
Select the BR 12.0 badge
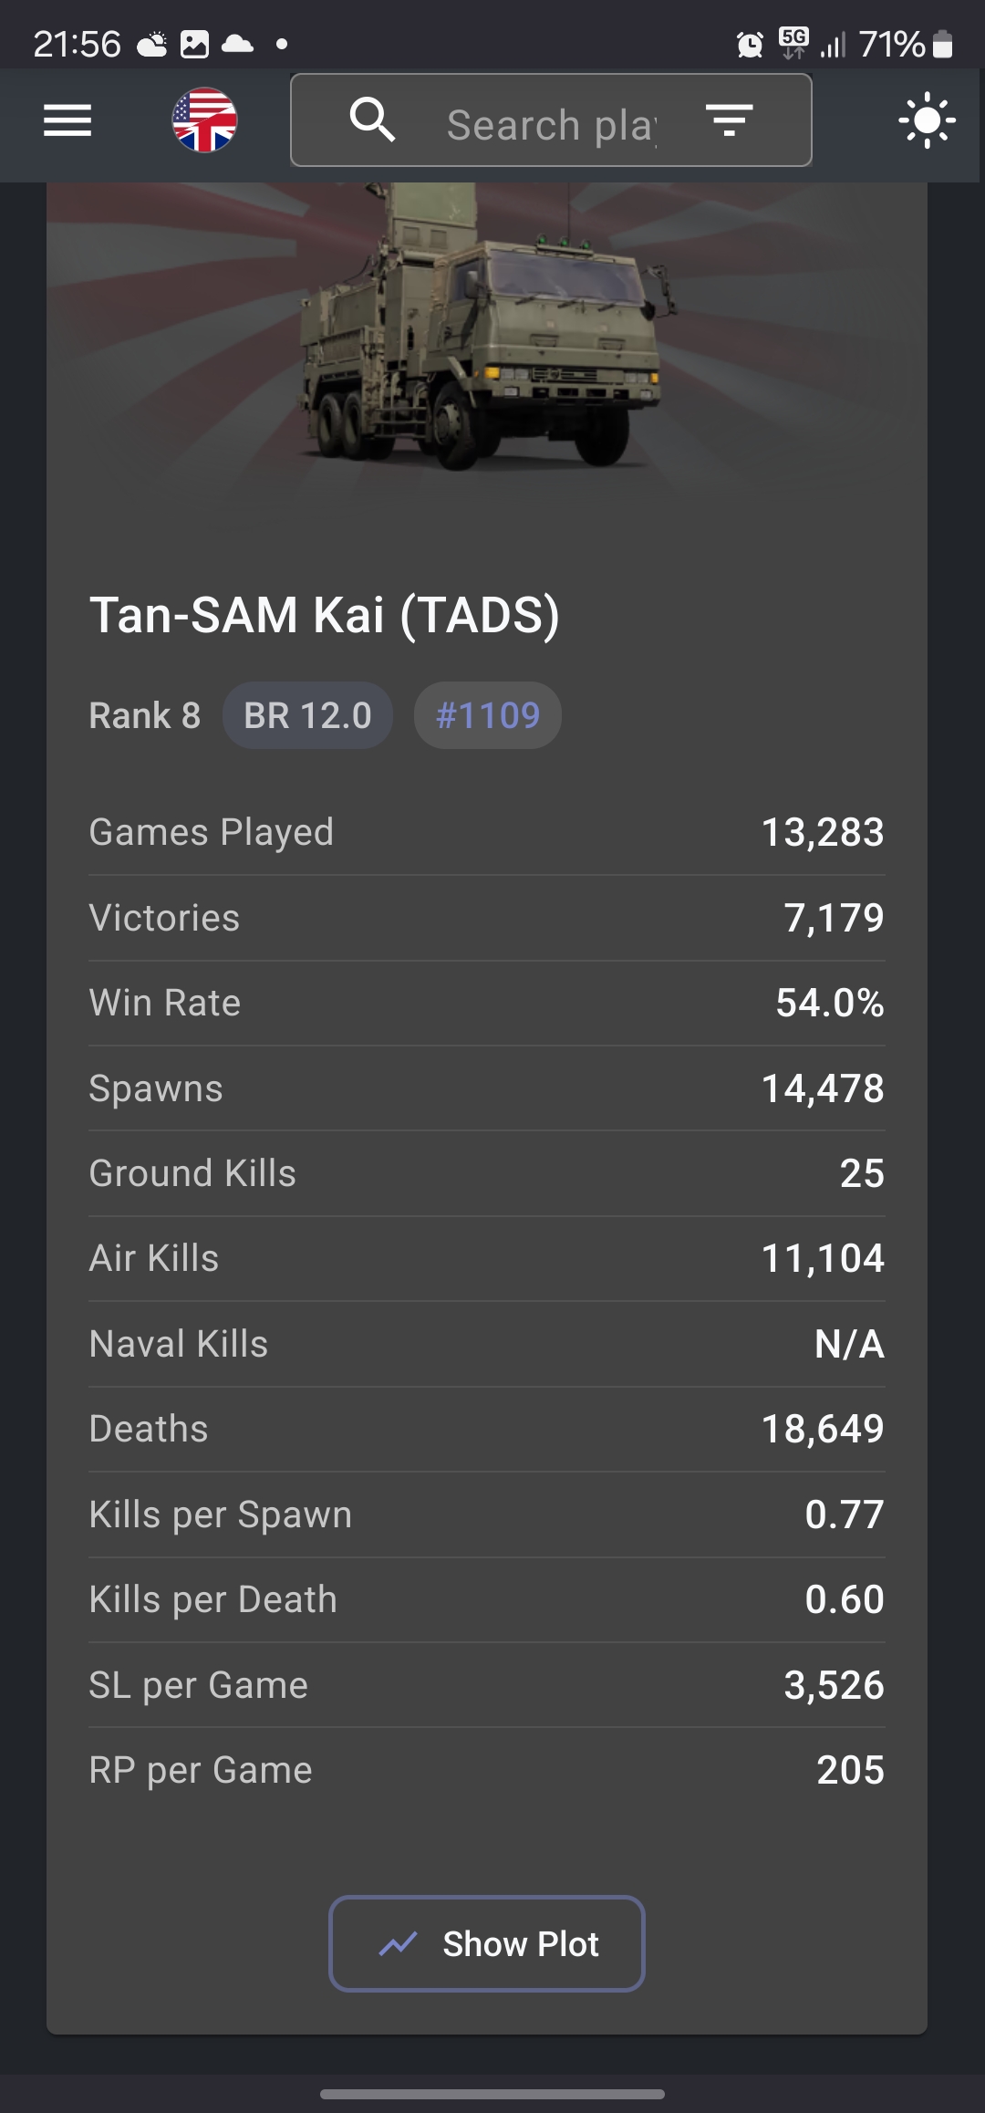pos(308,715)
